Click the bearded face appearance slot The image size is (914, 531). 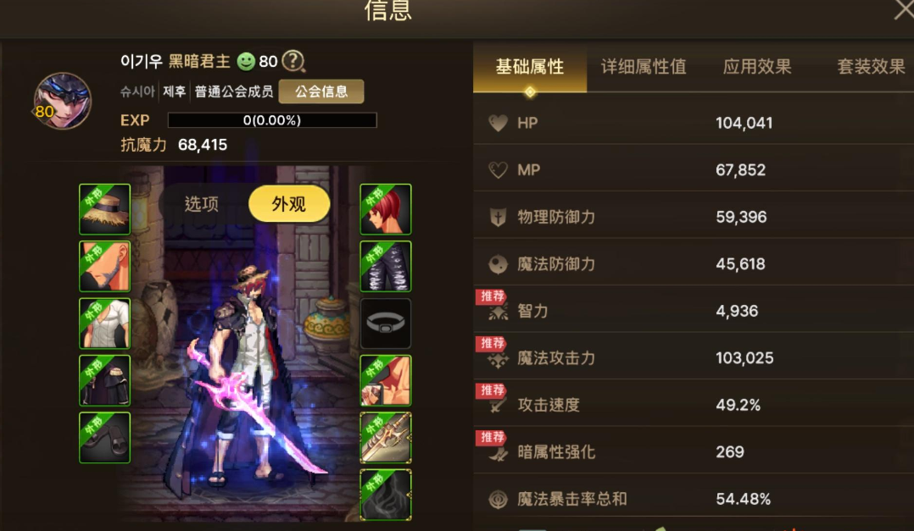105,266
